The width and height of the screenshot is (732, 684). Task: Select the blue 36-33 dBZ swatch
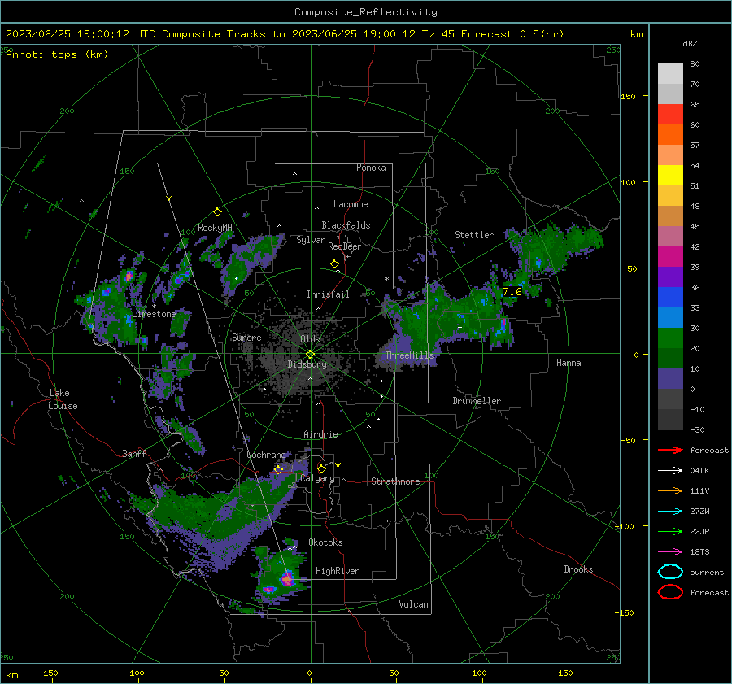pos(670,297)
